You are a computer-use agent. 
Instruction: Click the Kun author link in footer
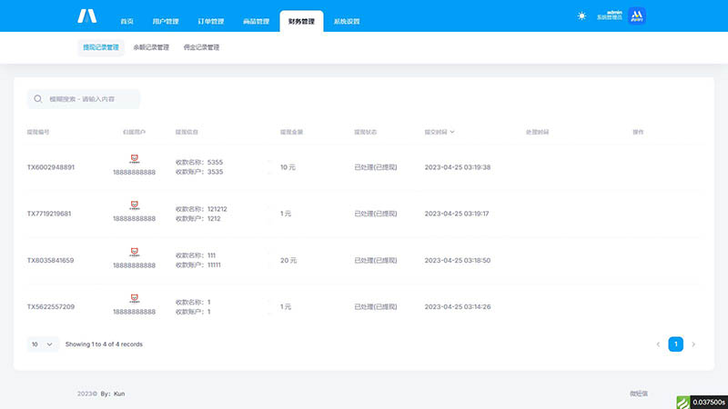tap(119, 394)
